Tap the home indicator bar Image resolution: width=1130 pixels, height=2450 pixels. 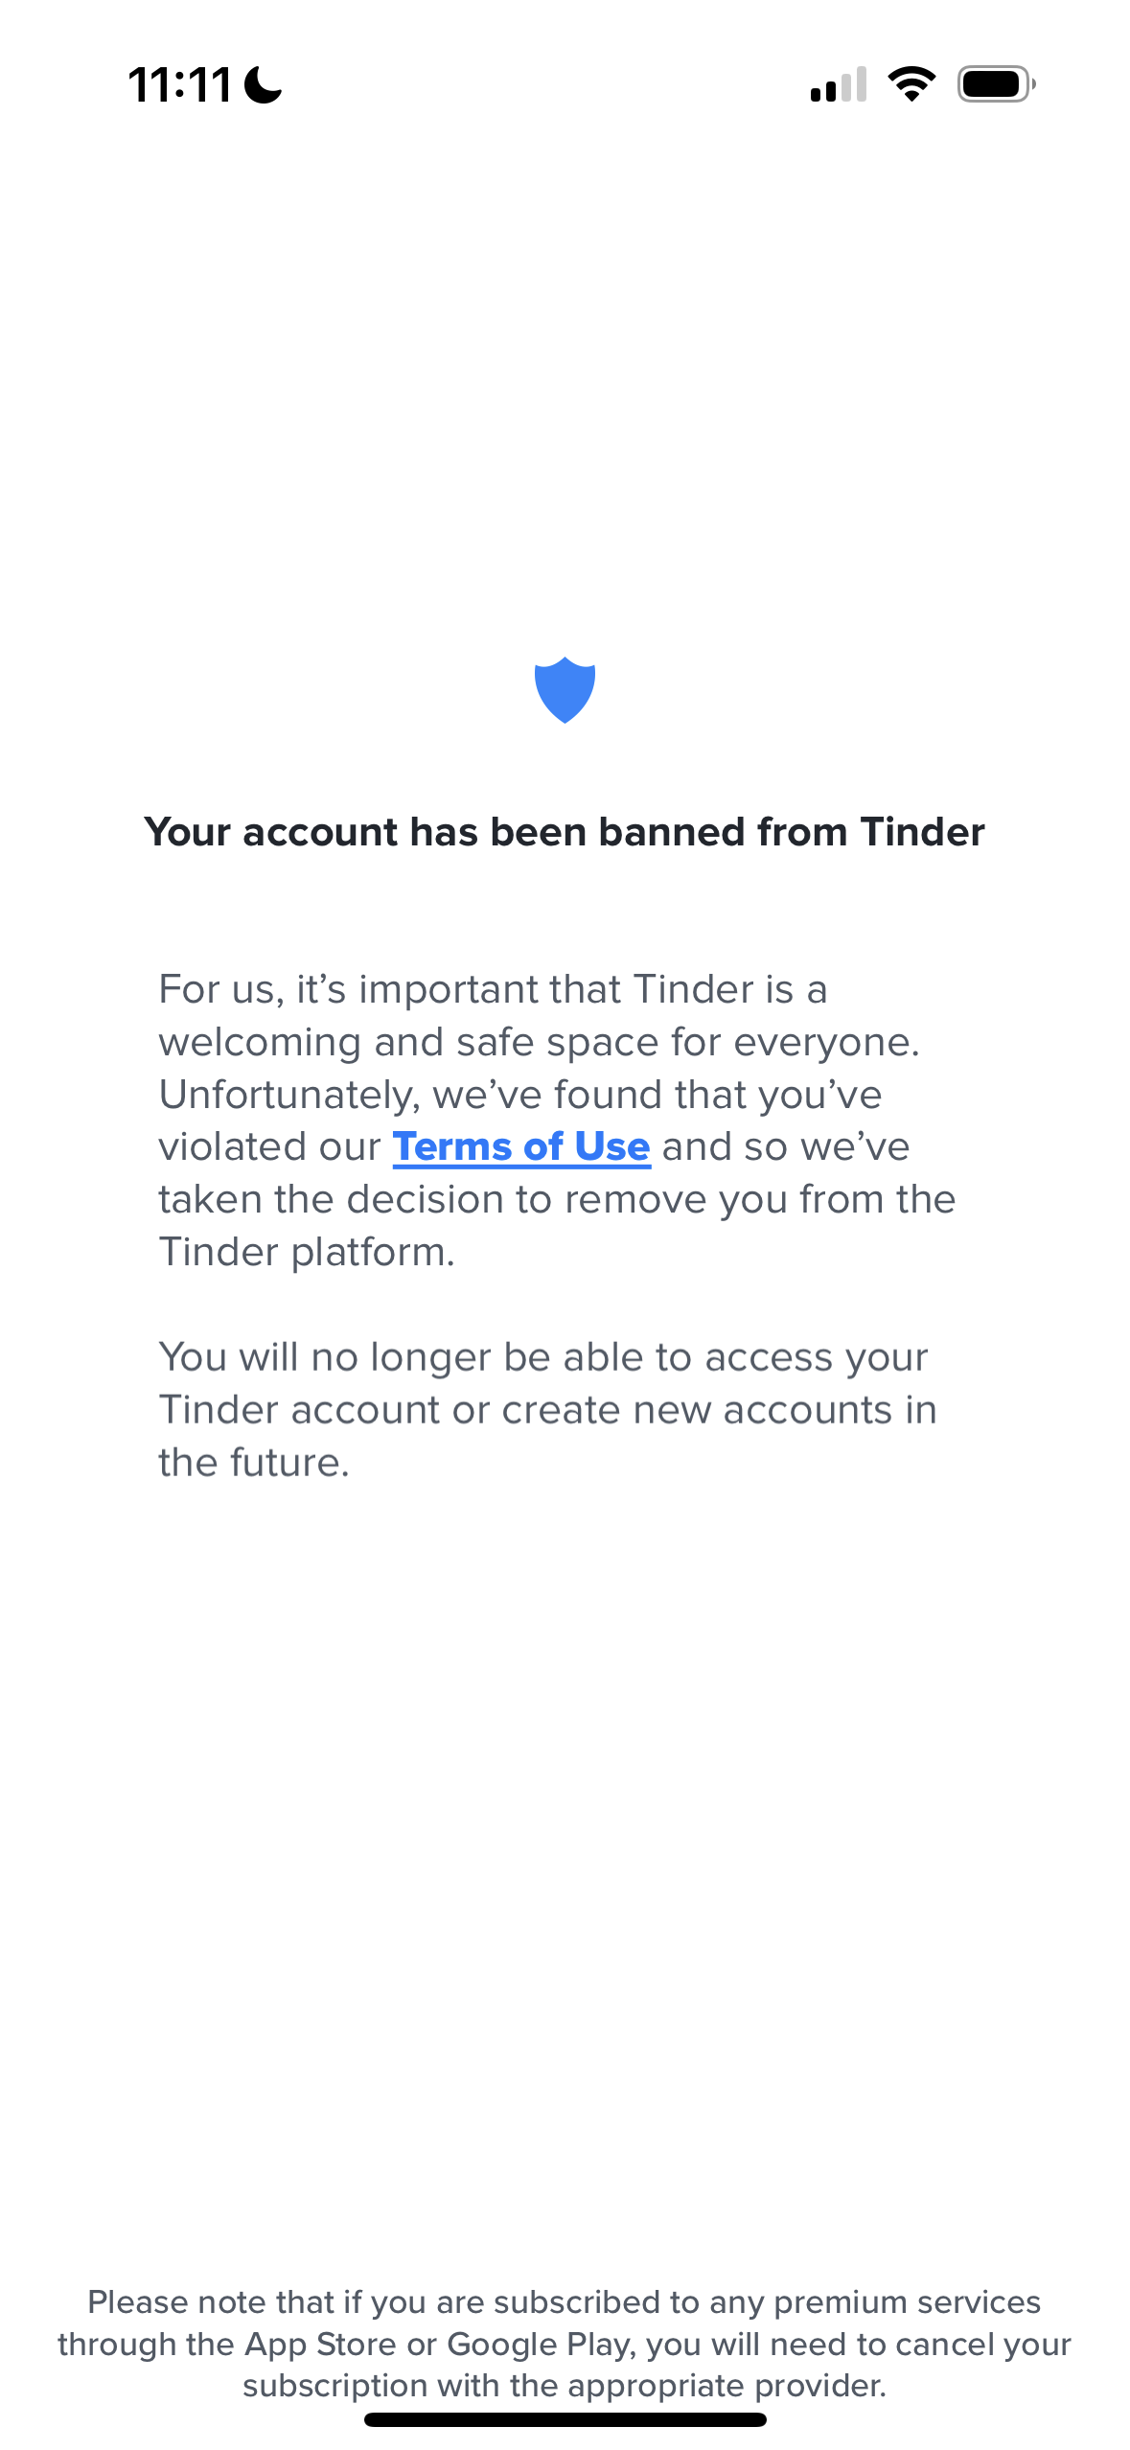click(x=565, y=2419)
